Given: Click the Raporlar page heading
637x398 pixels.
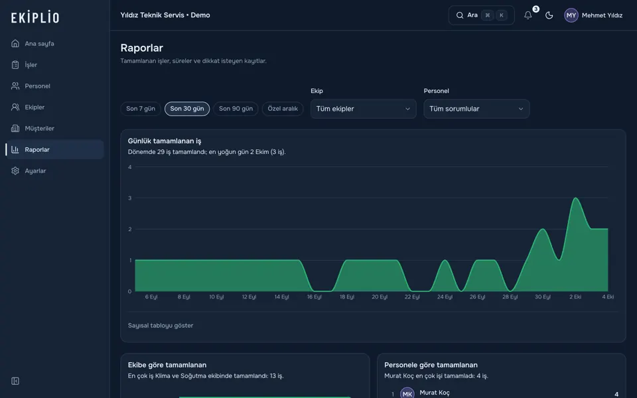Looking at the screenshot, I should tap(142, 48).
